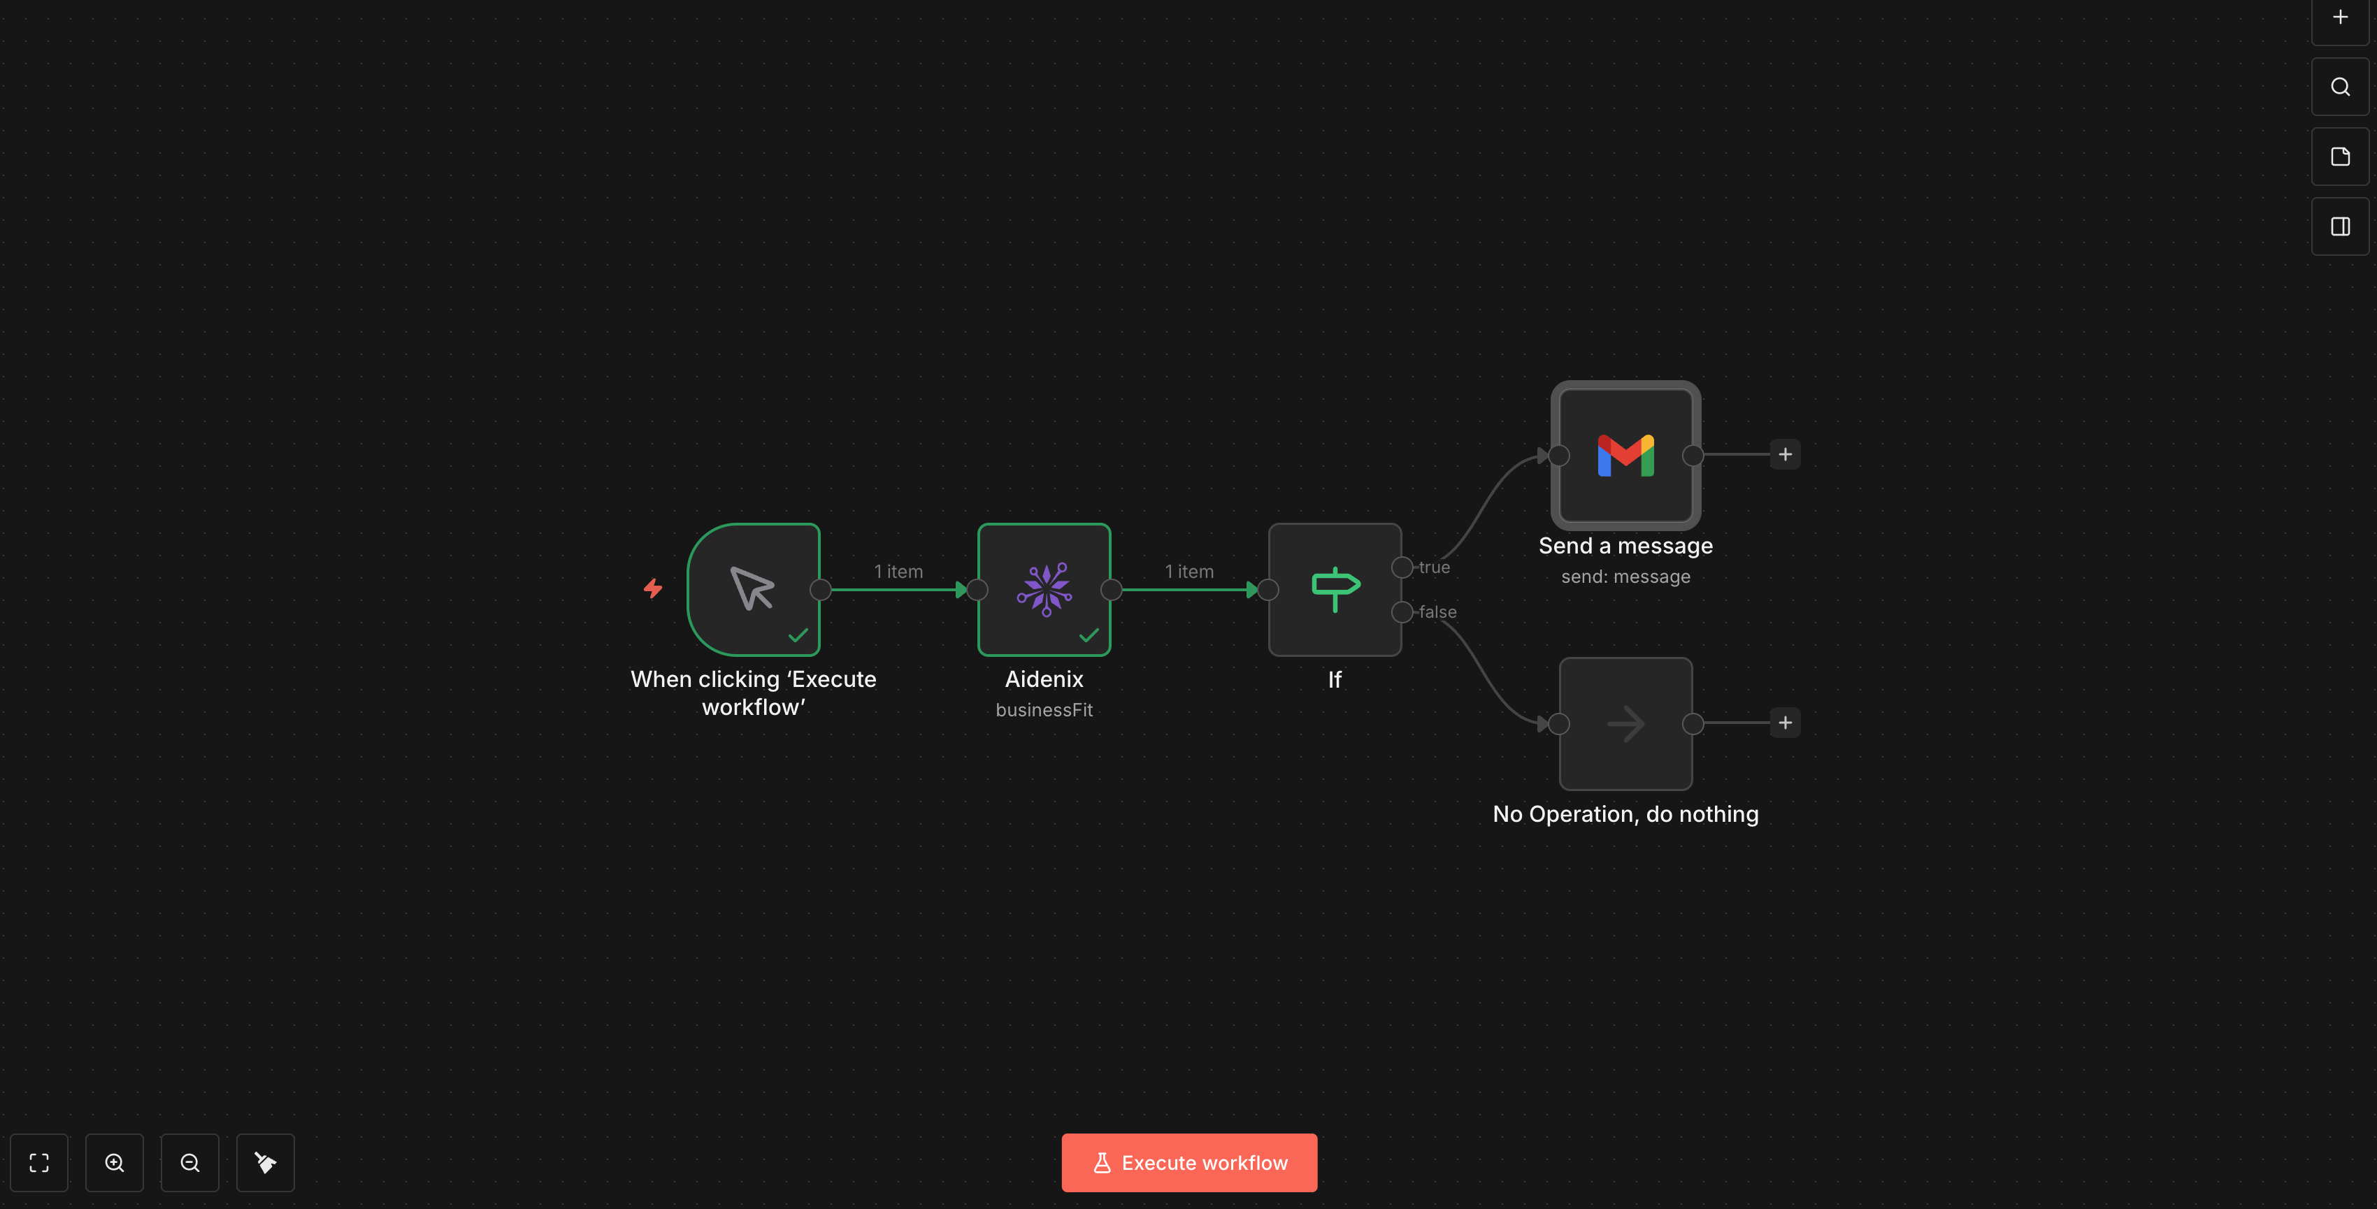Open the search icon in the right toolbar

pyautogui.click(x=2339, y=87)
